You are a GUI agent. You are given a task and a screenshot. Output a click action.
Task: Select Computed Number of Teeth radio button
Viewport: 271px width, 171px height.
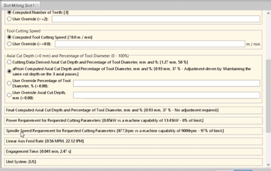pos(9,12)
